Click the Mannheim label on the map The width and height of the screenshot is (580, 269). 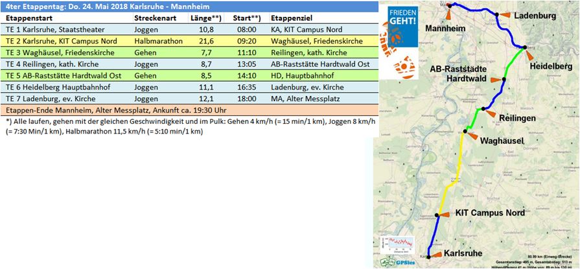[444, 29]
